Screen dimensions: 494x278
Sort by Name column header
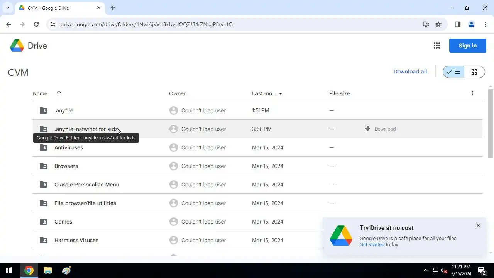40,93
